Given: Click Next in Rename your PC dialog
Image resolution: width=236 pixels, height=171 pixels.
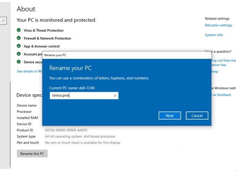Looking at the screenshot, I should pyautogui.click(x=169, y=116).
